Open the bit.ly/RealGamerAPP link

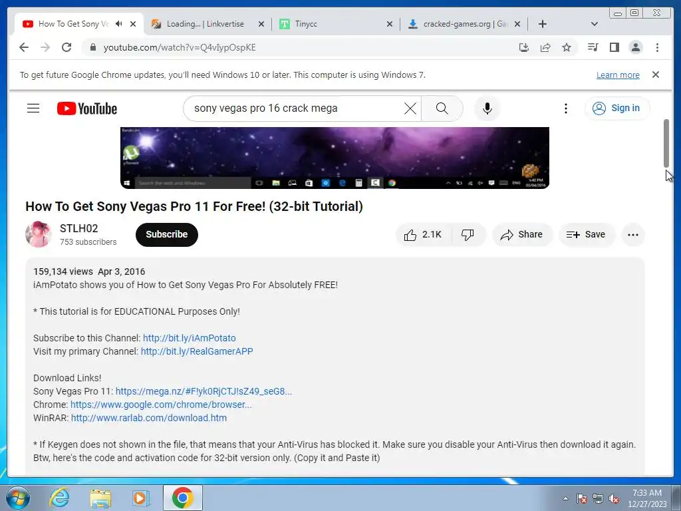pyautogui.click(x=197, y=351)
